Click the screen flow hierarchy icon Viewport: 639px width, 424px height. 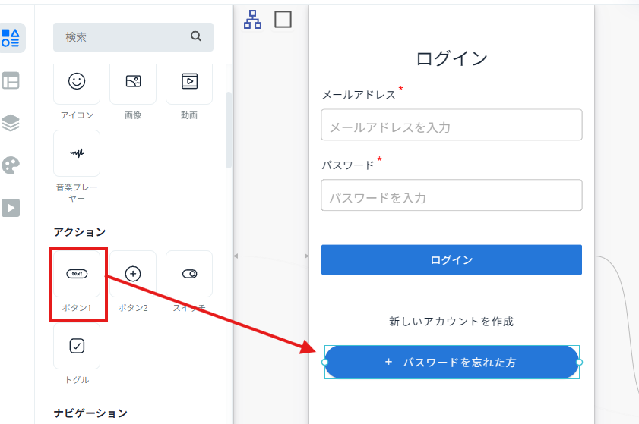253,20
